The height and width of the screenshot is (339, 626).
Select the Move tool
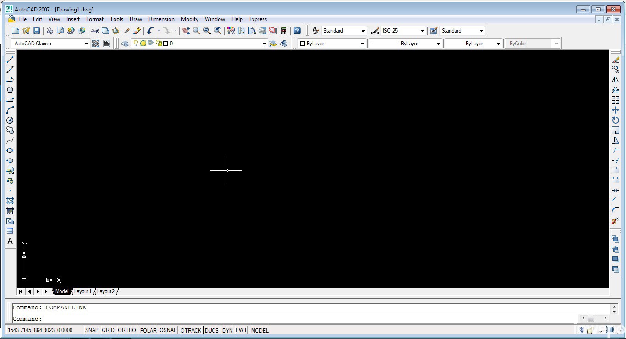click(x=615, y=110)
